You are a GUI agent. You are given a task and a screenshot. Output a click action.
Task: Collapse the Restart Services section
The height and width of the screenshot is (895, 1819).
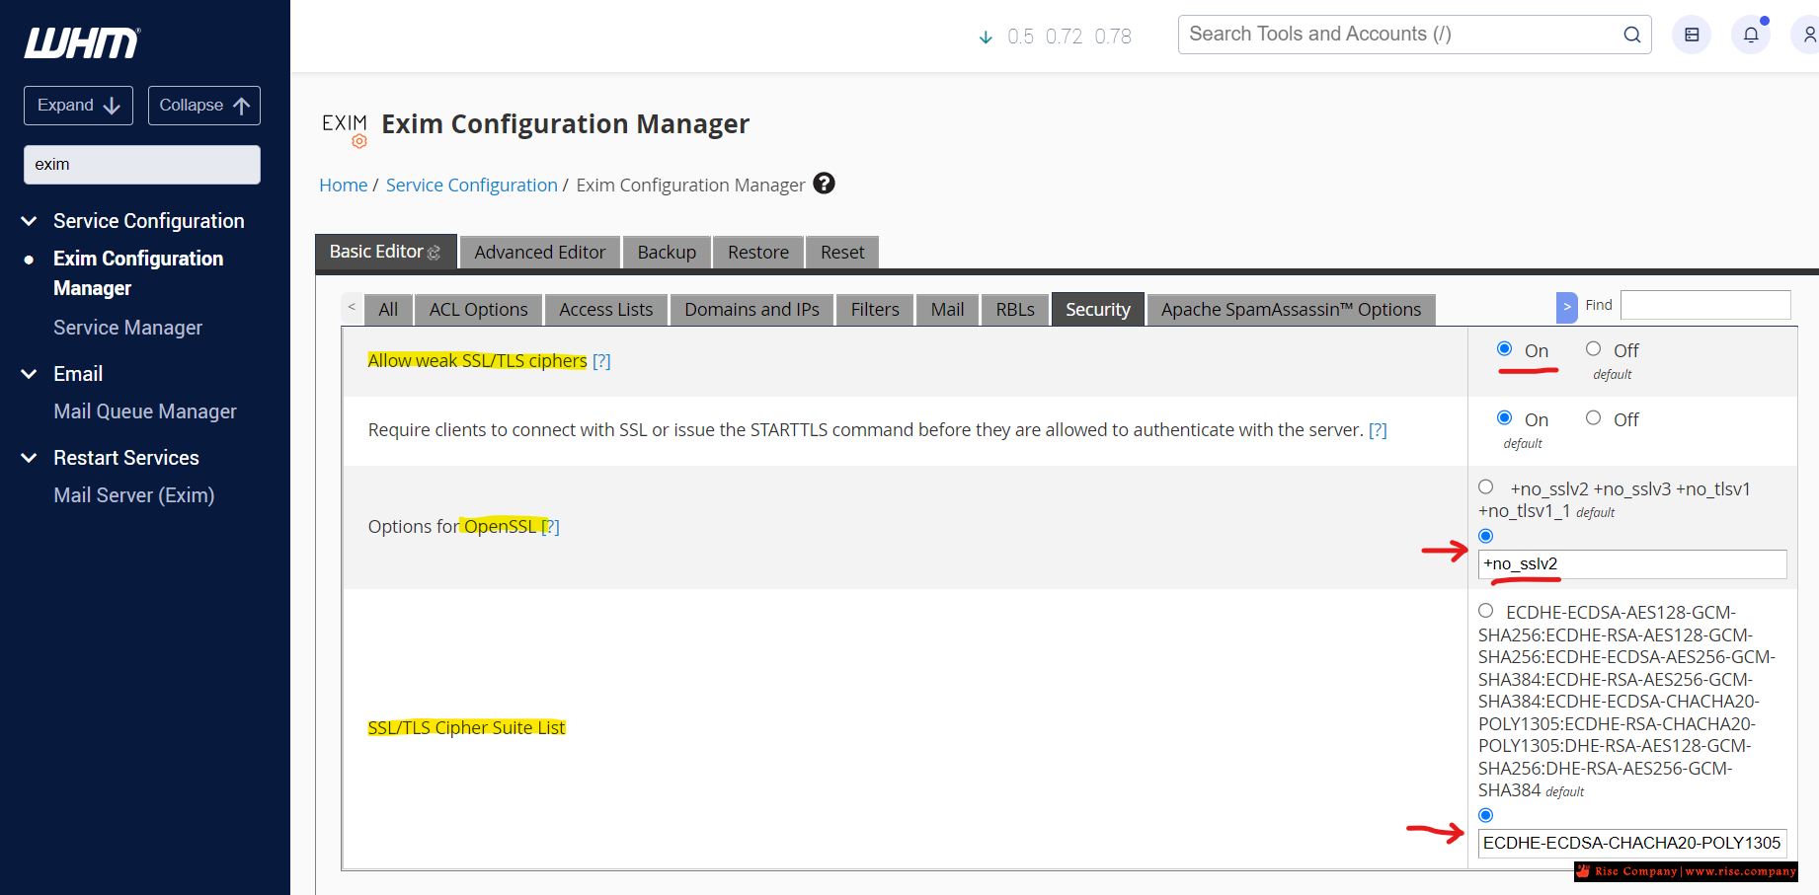(x=30, y=458)
